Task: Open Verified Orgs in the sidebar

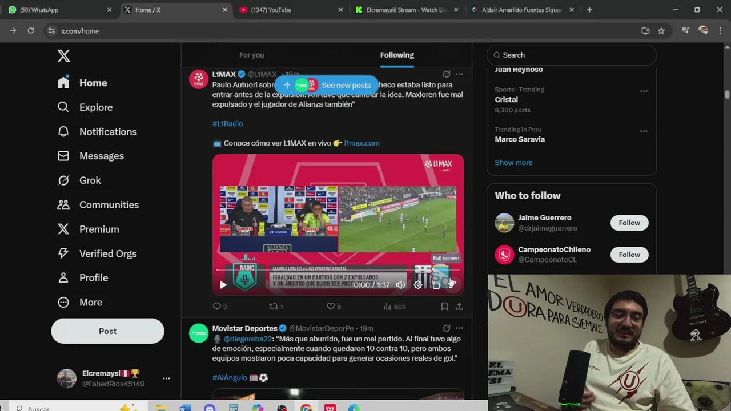Action: (97, 254)
